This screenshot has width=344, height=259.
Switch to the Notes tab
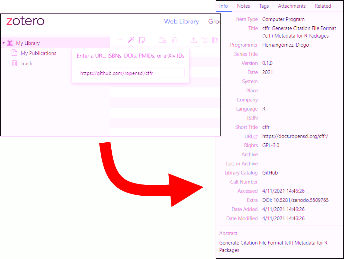click(244, 6)
